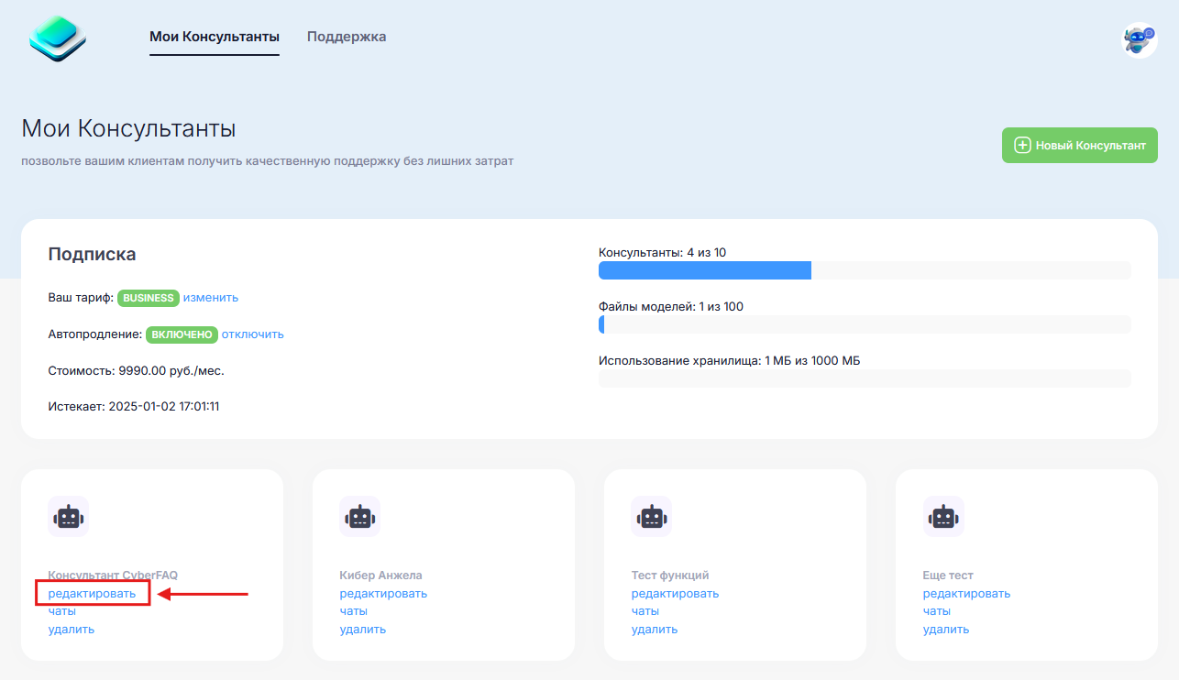Screen dimensions: 1179x680
Task: Delete the Консультант CyberFAQ consultant
Action: [72, 629]
